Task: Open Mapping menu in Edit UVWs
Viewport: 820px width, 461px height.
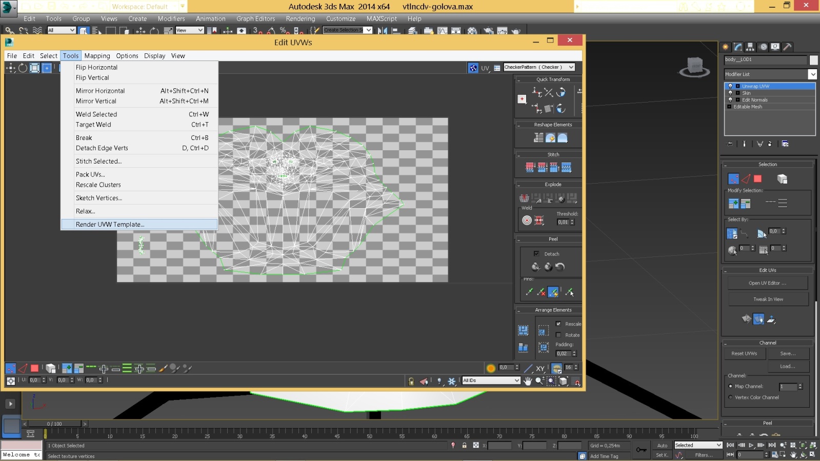Action: 97,56
